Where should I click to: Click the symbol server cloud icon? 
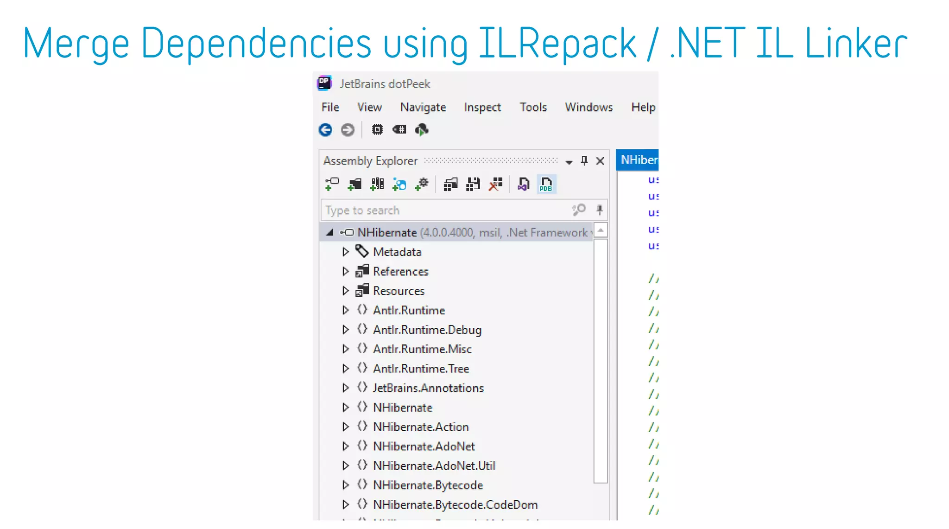[421, 130]
